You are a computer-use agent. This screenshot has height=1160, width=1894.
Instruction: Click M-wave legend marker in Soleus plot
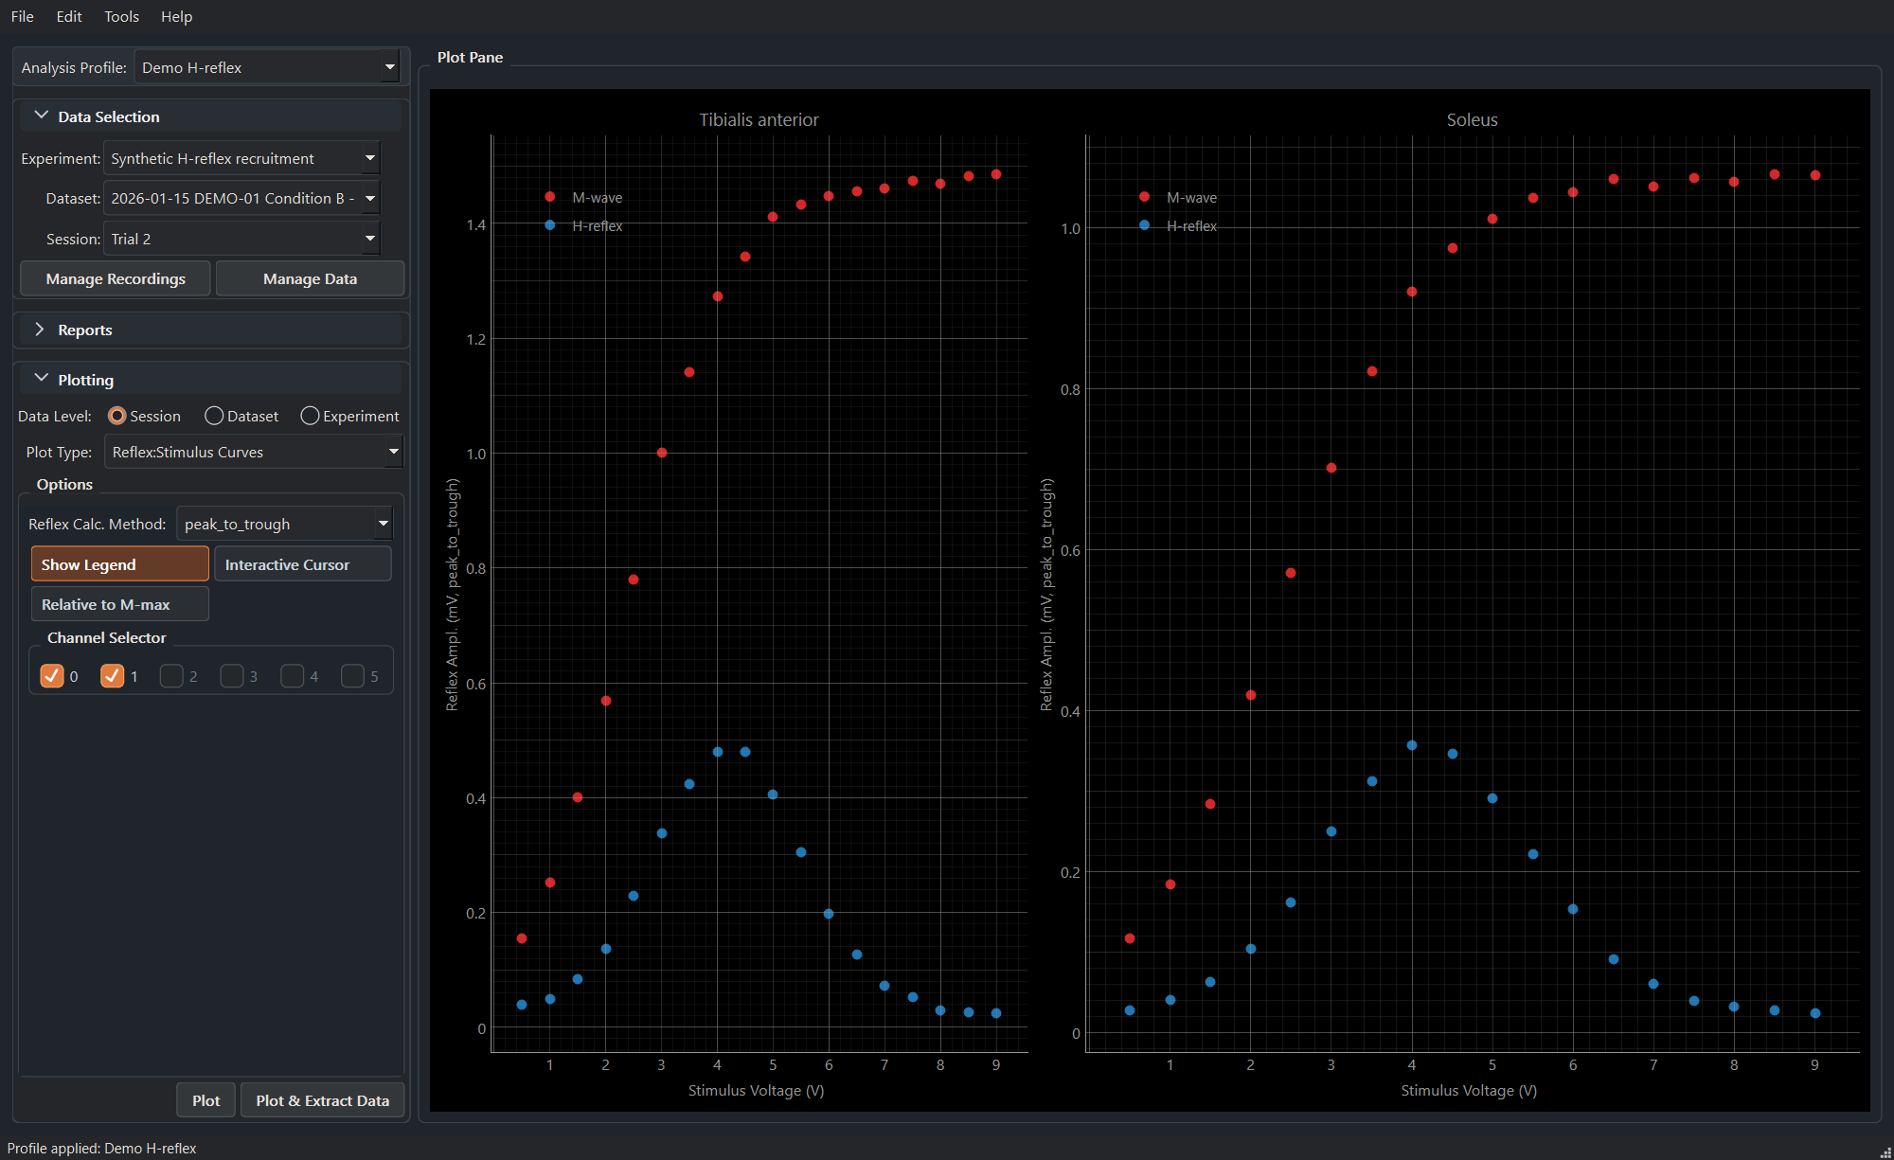pos(1145,197)
